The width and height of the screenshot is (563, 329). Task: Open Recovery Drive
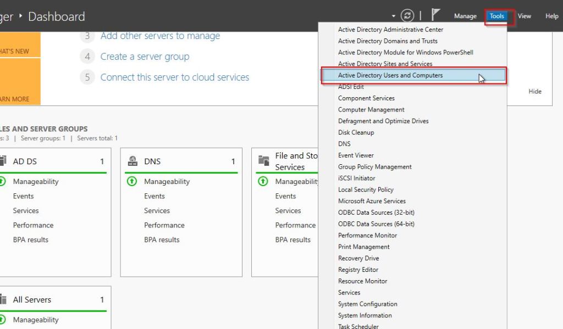pos(358,258)
